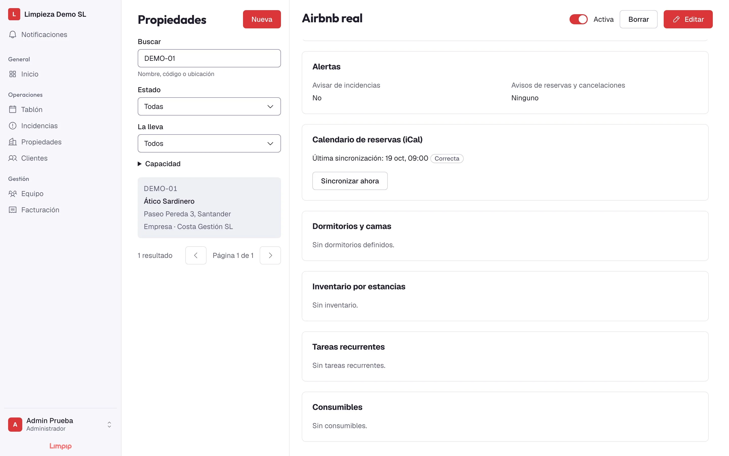Click the 'Nombre, código o ubicación' hint
729x456 pixels.
tap(176, 74)
